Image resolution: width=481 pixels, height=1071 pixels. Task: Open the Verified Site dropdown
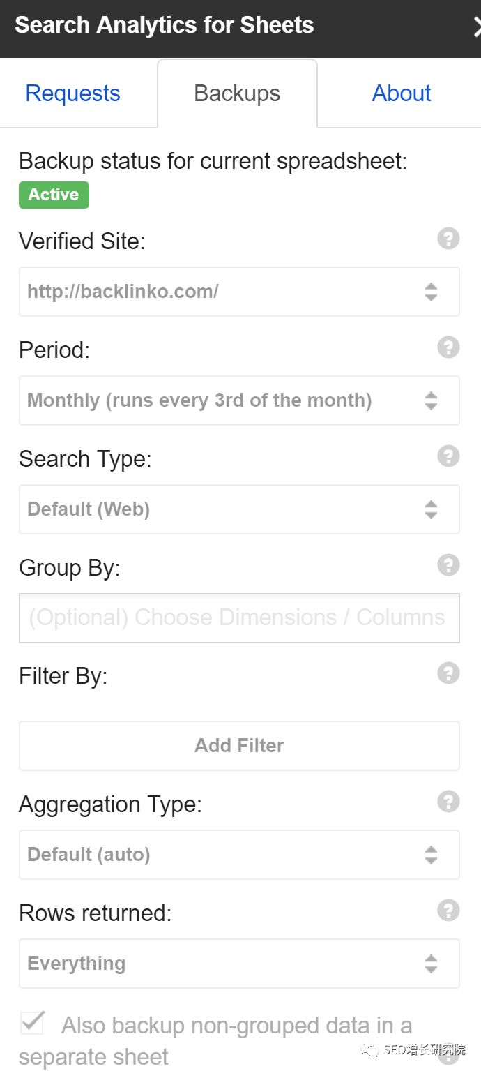239,292
